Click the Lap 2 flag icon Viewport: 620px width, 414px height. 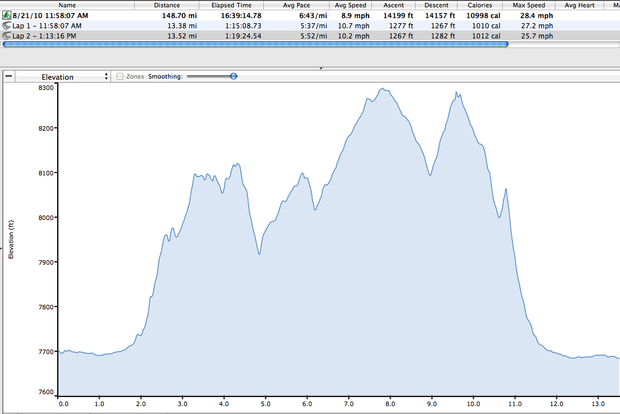[7, 36]
